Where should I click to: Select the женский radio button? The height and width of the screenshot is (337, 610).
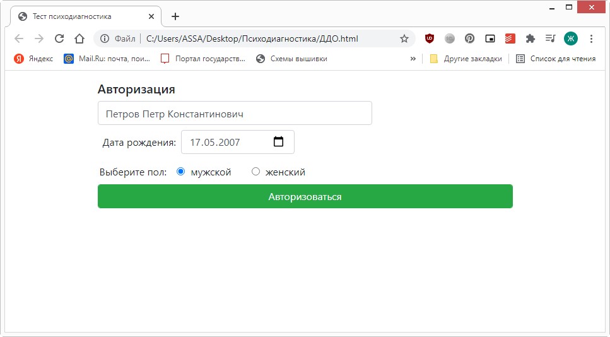point(255,172)
